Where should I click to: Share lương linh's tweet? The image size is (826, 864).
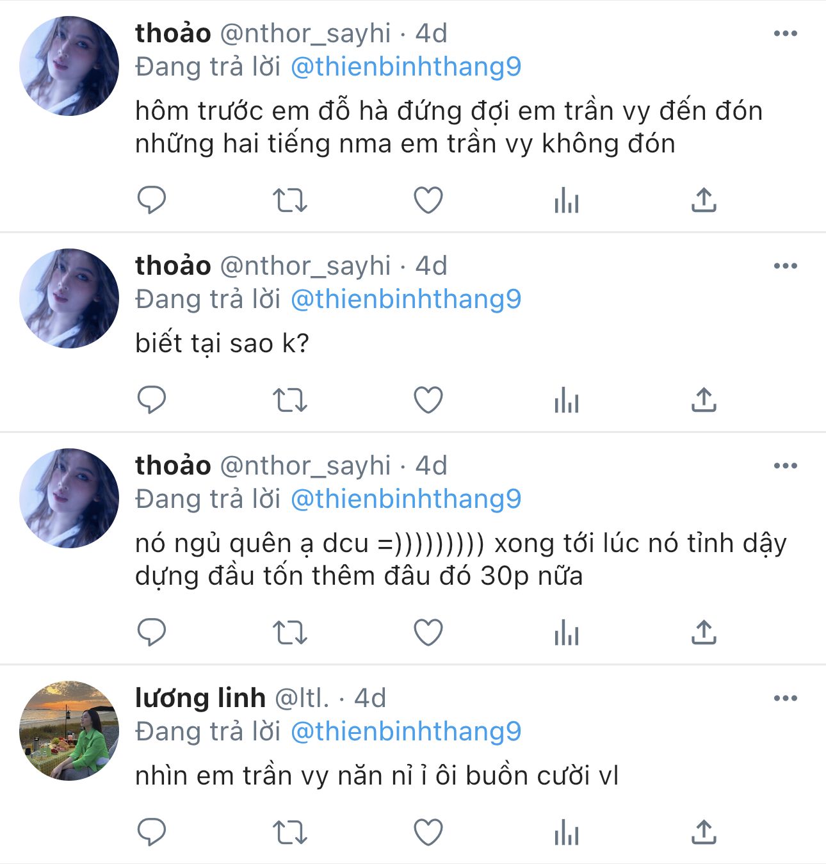point(704,833)
